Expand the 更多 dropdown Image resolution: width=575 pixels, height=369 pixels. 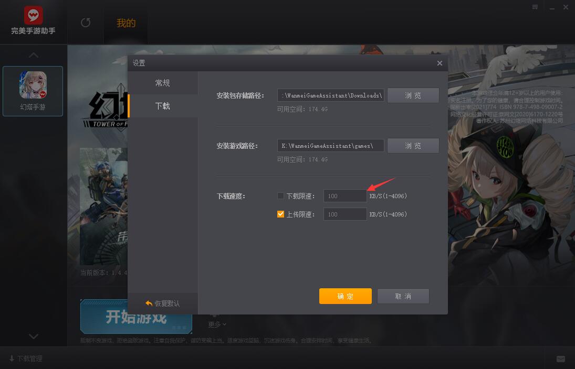coord(217,324)
